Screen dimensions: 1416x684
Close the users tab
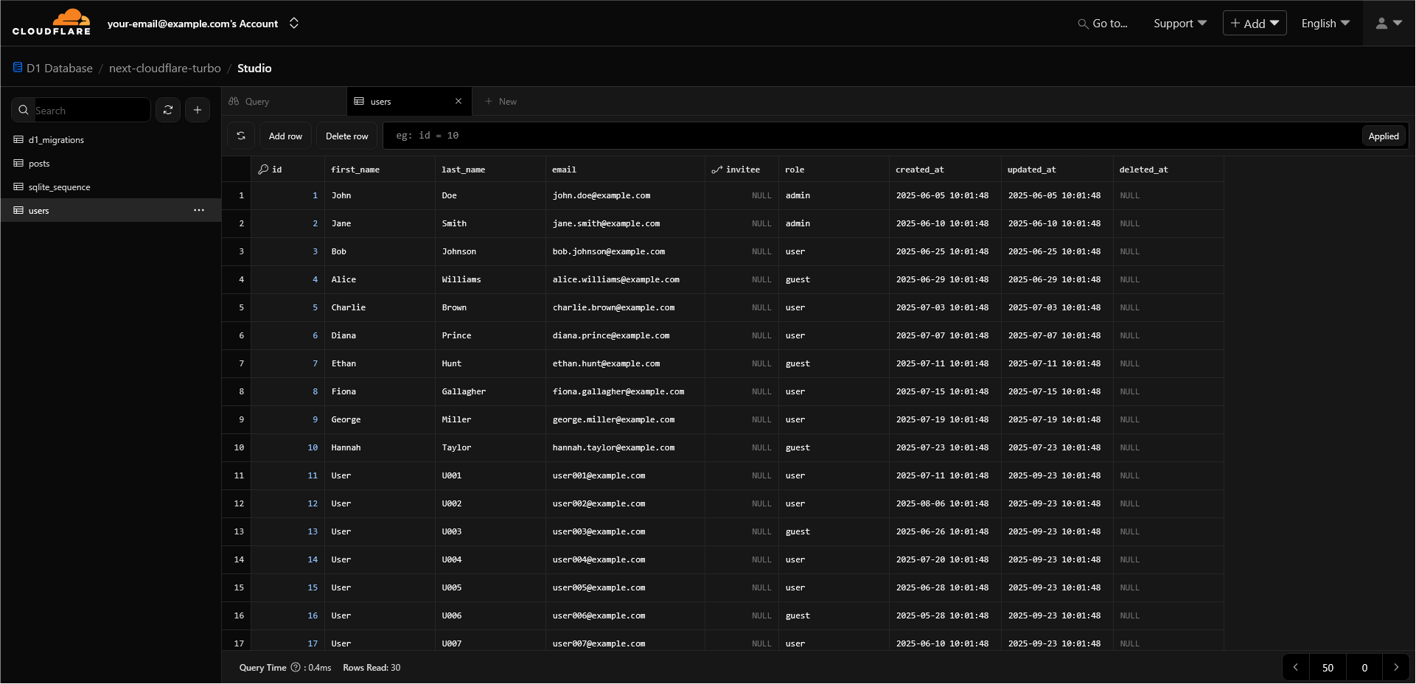pos(458,102)
